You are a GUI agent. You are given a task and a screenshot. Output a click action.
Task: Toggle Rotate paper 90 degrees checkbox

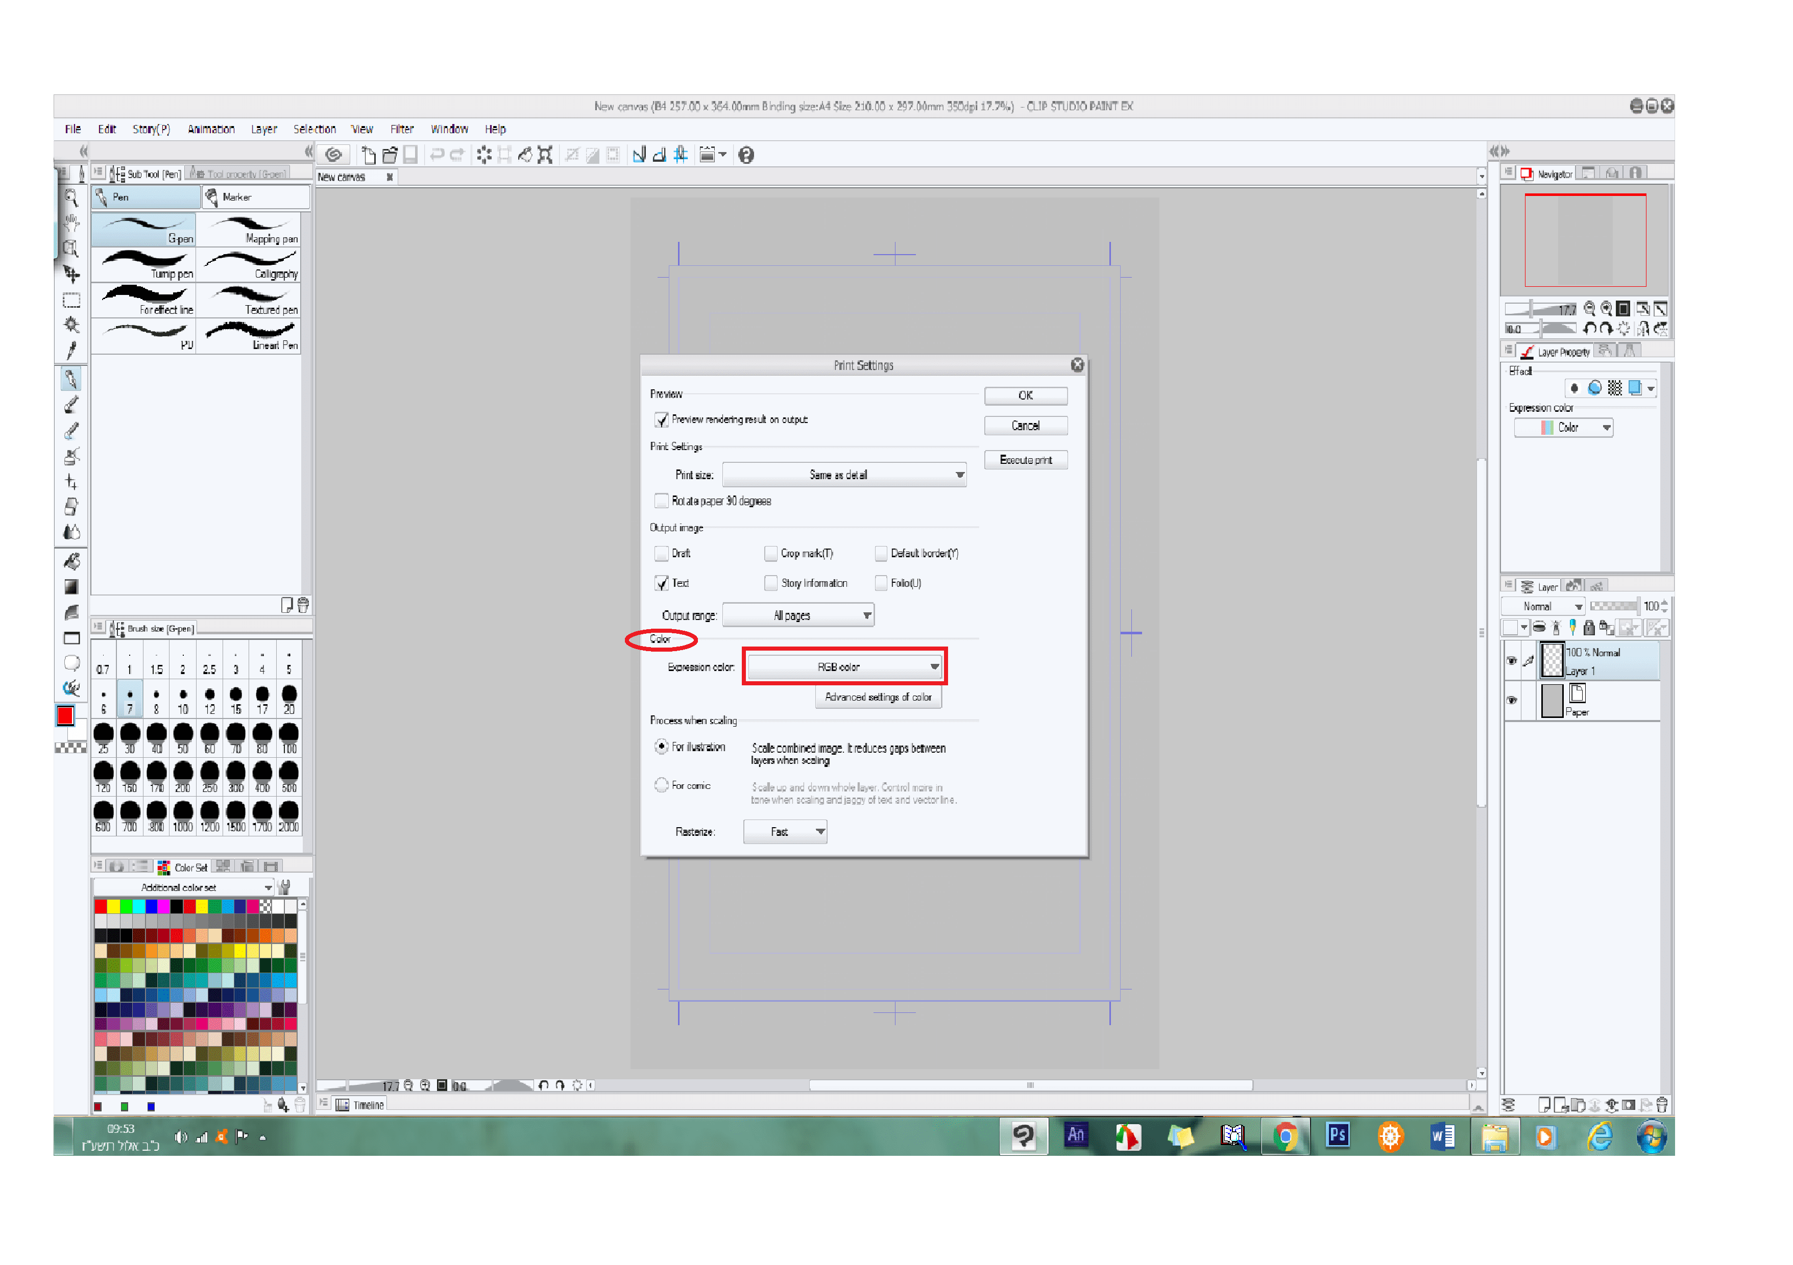[662, 501]
